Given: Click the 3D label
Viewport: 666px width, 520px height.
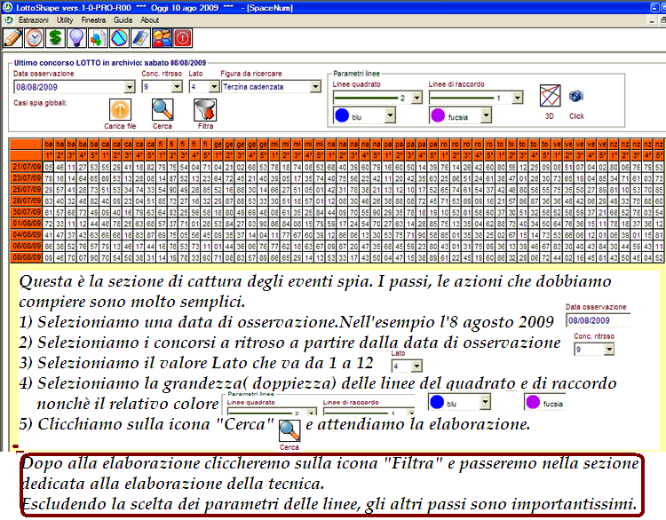Looking at the screenshot, I should point(549,116).
